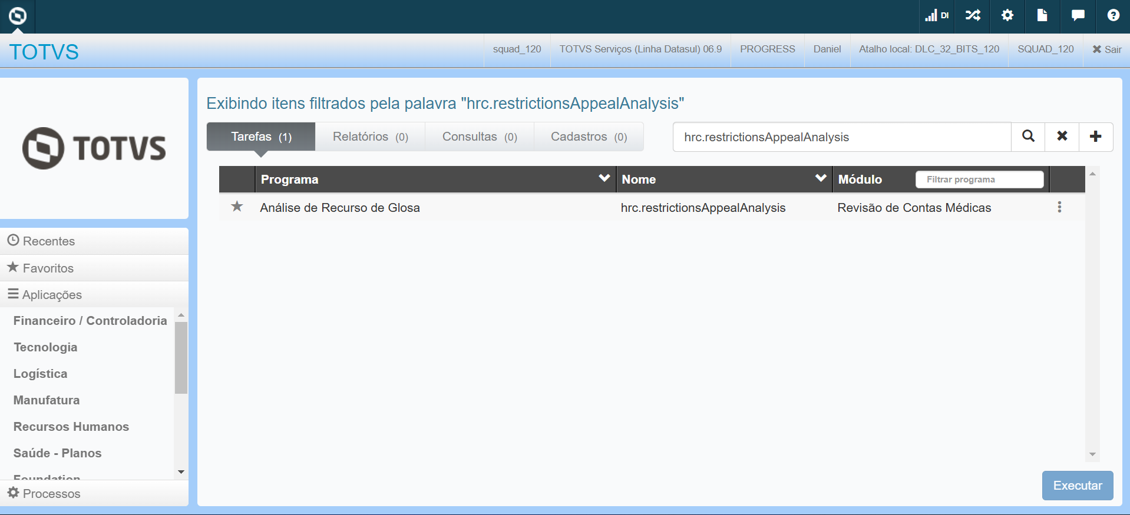This screenshot has width=1130, height=515.
Task: Select the Análise de Recurso de Glosa row
Action: point(652,207)
